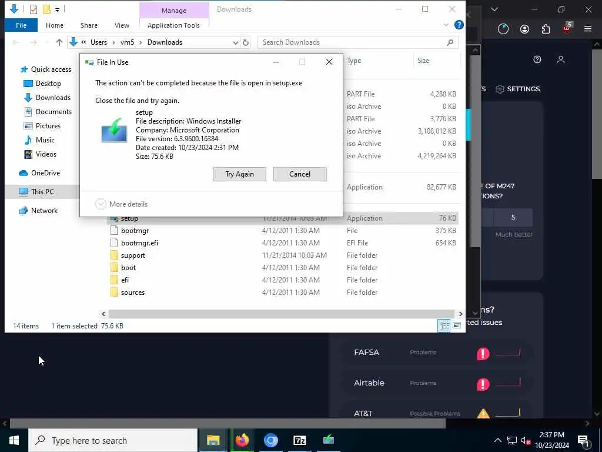The width and height of the screenshot is (602, 452).
Task: Open the File menu tab
Action: click(21, 25)
